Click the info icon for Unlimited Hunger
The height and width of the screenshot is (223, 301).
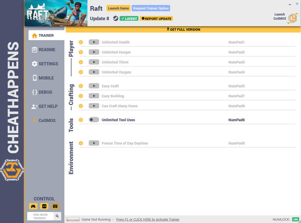pos(81,52)
